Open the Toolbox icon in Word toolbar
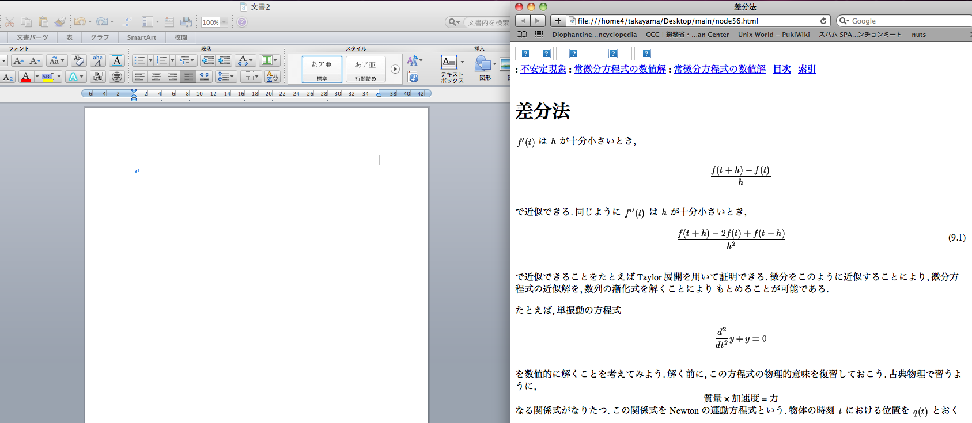972x423 pixels. pyautogui.click(x=169, y=22)
